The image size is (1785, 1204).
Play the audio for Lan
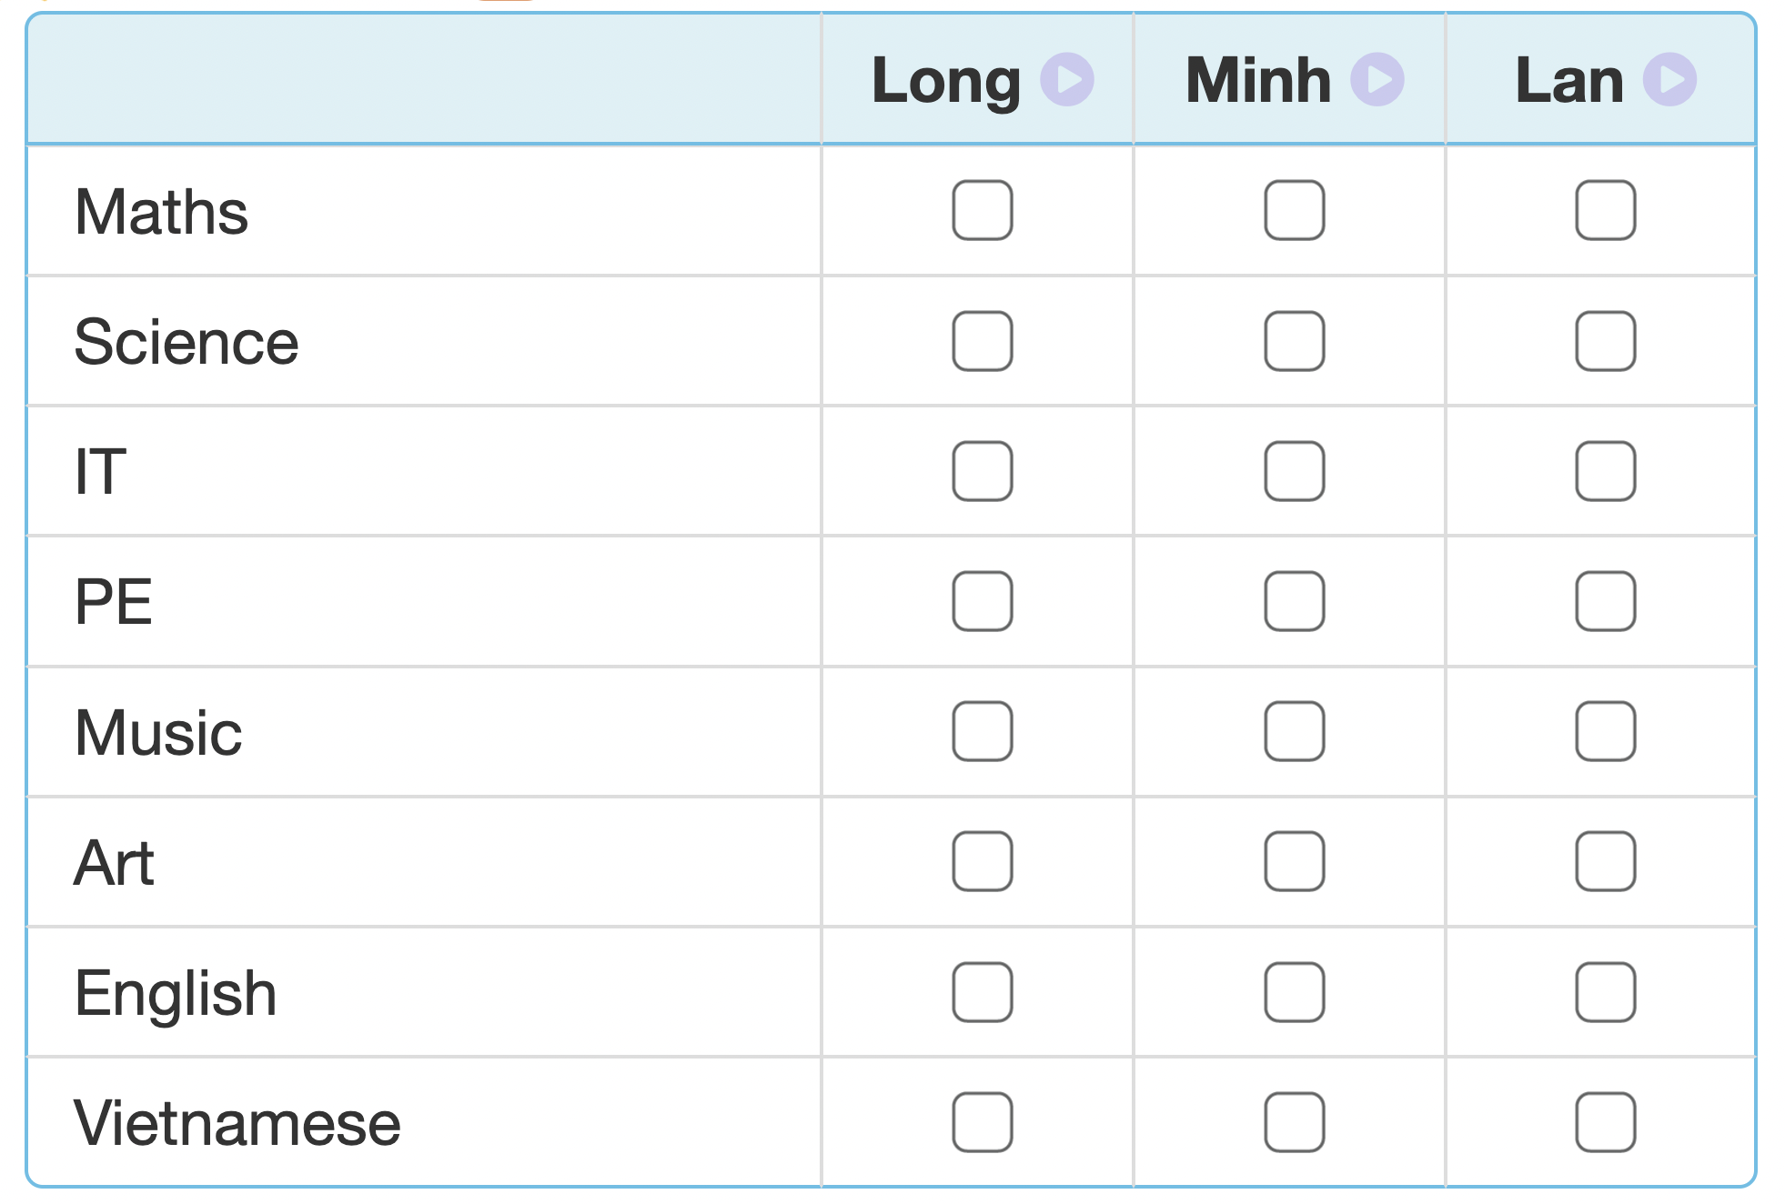click(1669, 80)
